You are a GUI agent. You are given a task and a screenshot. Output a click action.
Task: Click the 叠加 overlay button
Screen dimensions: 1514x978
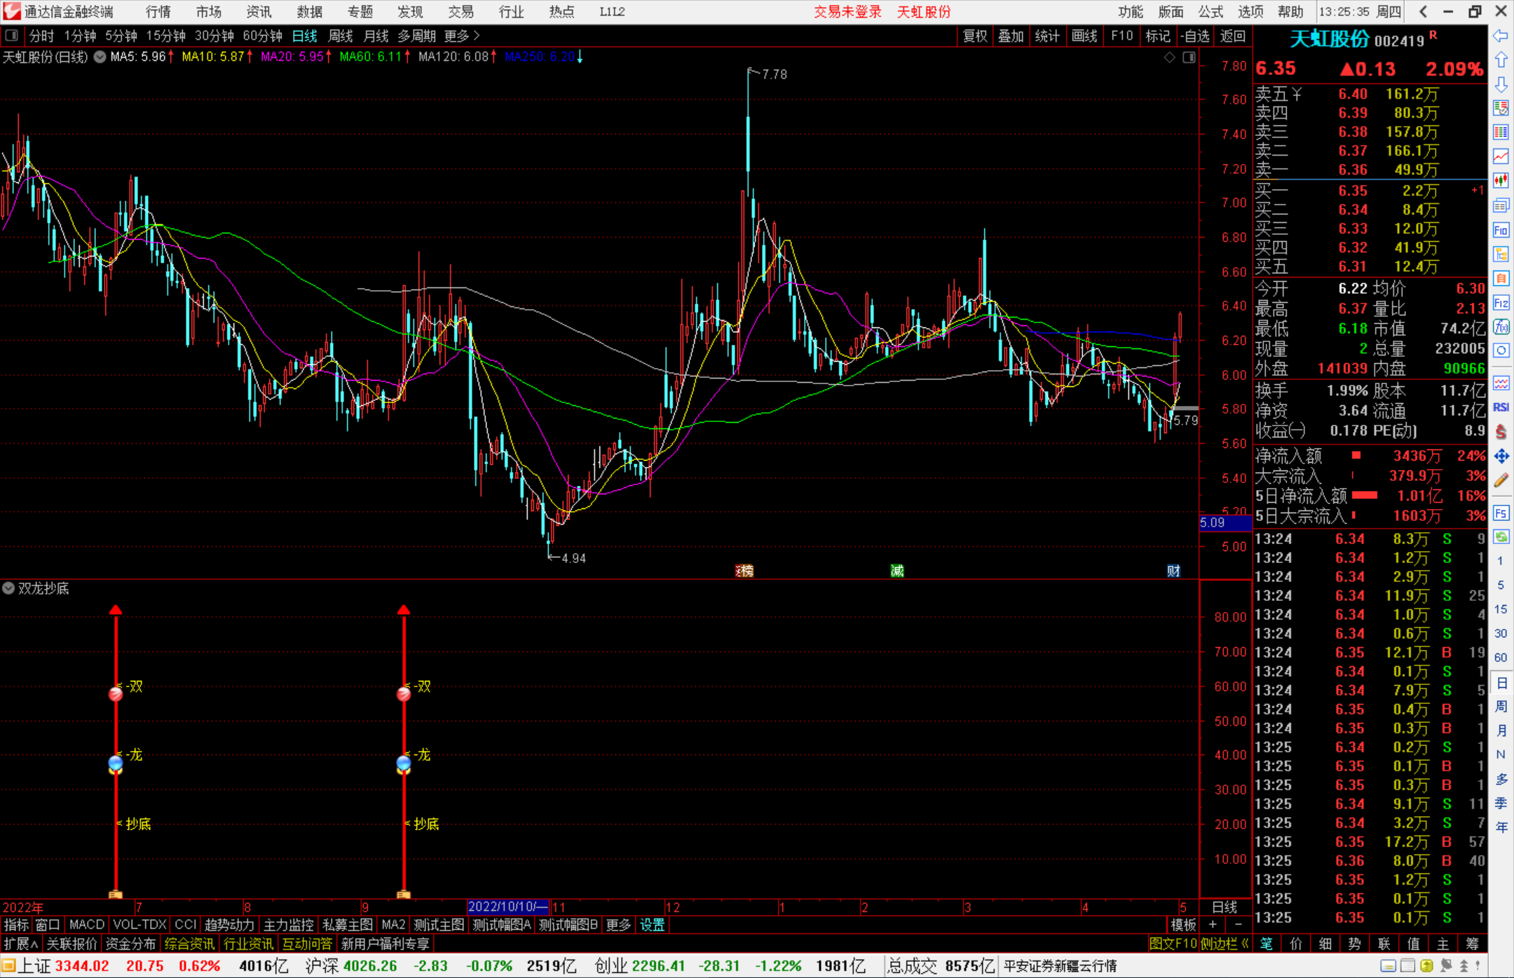1011,36
